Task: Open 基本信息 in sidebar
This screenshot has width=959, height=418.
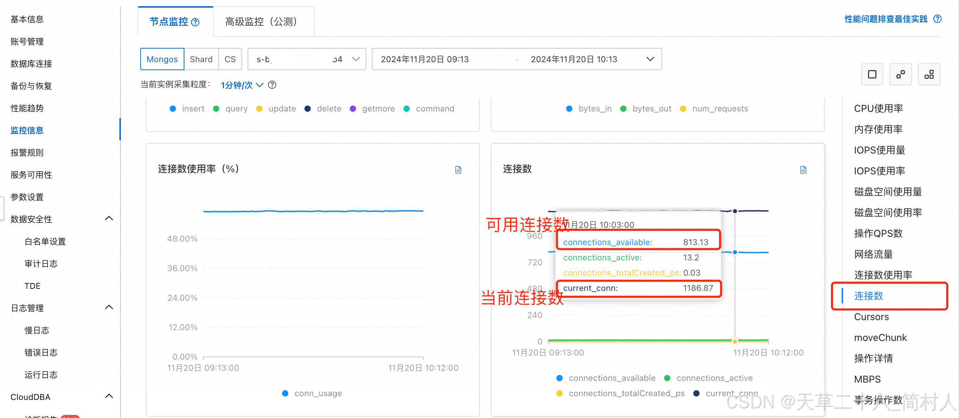Action: click(x=27, y=19)
